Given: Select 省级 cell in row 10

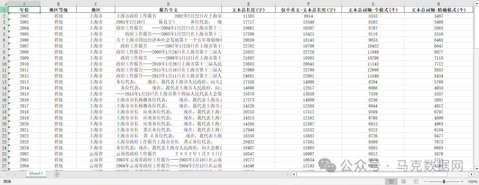Looking at the screenshot, I should [59, 64].
